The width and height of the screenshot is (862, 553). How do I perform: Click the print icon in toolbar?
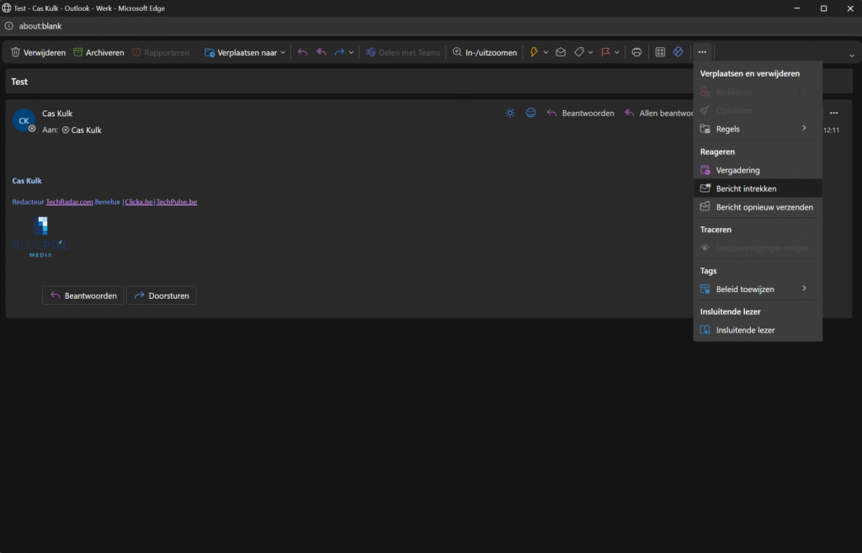(x=636, y=52)
